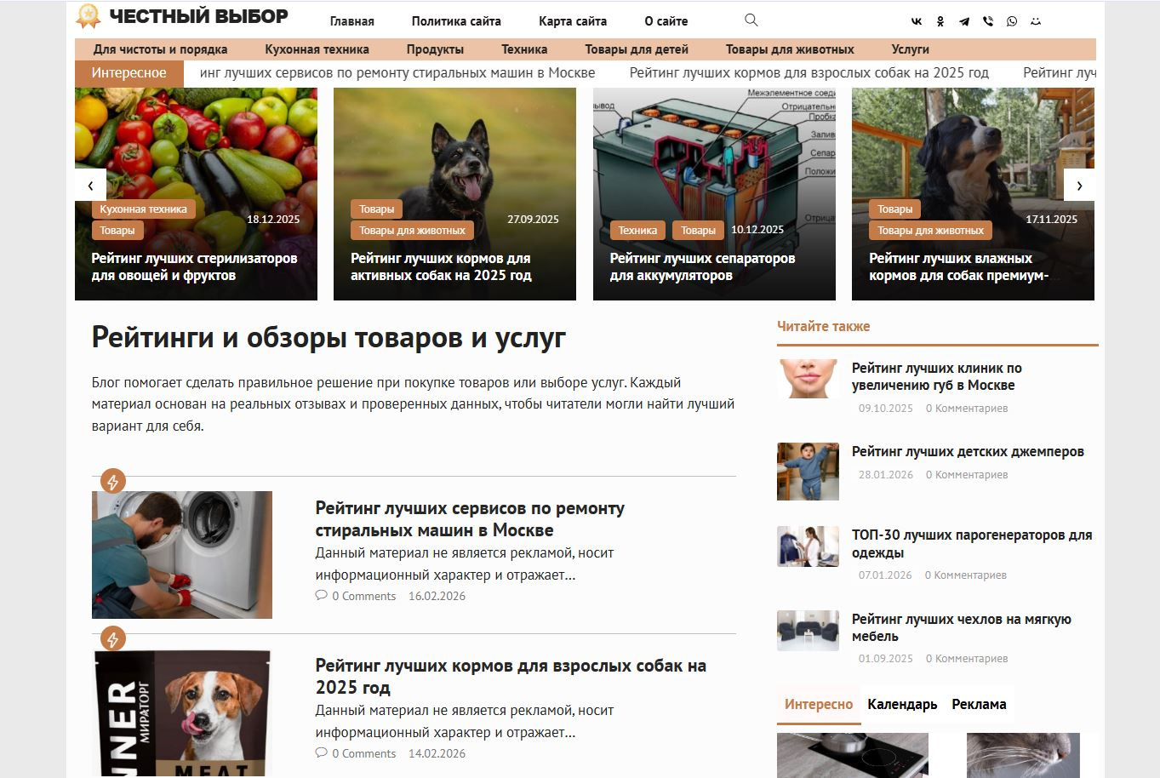
Task: Select the Интересно sidebar tab
Action: 819,704
